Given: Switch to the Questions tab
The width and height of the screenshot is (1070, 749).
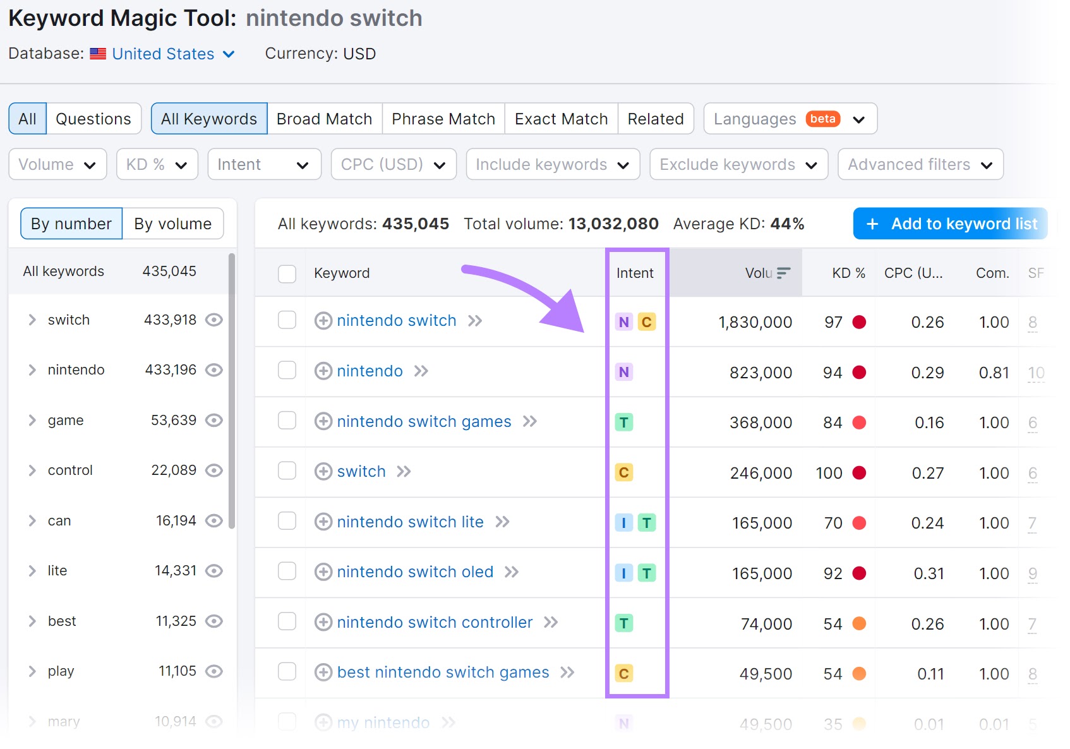Looking at the screenshot, I should 93,119.
